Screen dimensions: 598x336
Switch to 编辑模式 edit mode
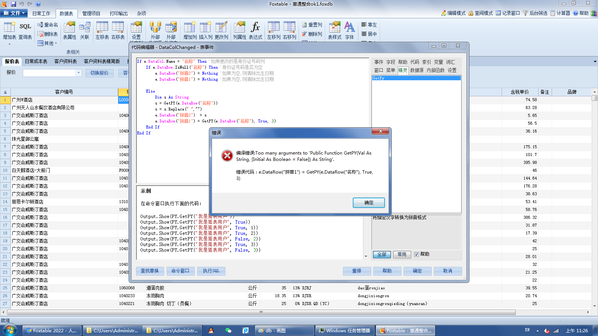[x=453, y=13]
